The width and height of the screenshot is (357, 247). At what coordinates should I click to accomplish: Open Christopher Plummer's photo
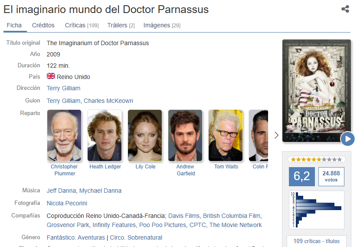[x=64, y=135]
